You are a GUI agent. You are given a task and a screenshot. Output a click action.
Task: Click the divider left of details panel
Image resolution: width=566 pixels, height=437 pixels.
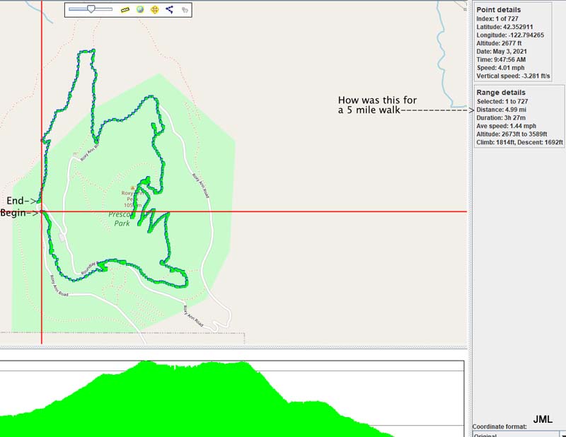pyautogui.click(x=470, y=212)
